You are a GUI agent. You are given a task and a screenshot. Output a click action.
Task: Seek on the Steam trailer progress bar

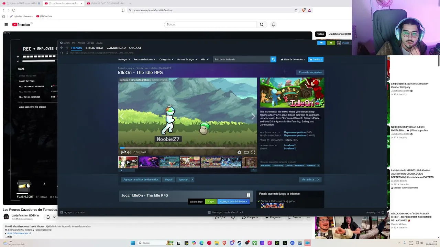(x=188, y=148)
